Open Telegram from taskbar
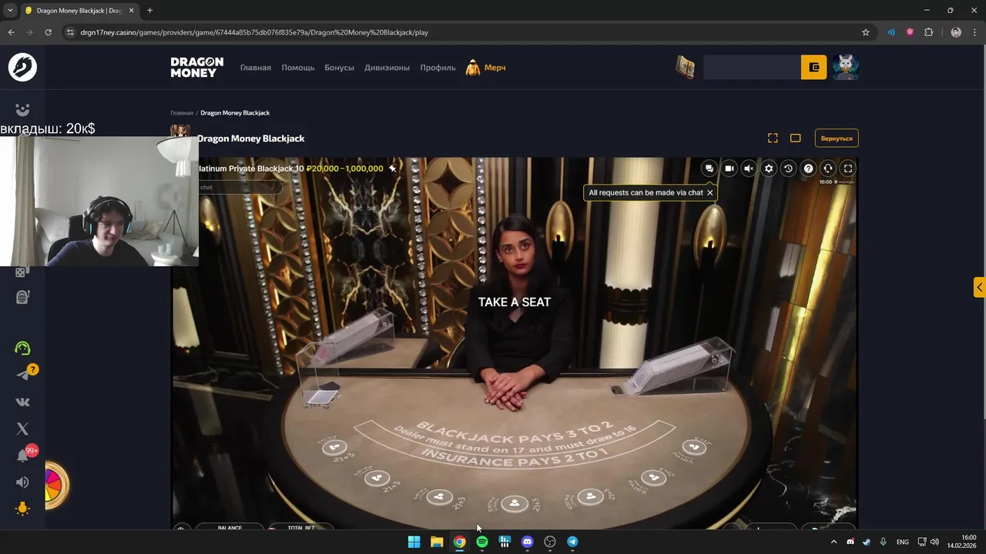The image size is (986, 554). [x=572, y=542]
